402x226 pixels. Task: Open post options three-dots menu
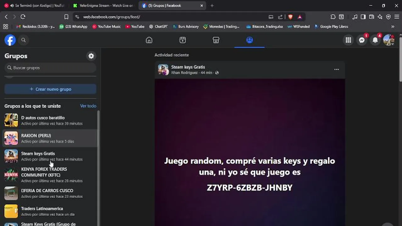coord(337,69)
